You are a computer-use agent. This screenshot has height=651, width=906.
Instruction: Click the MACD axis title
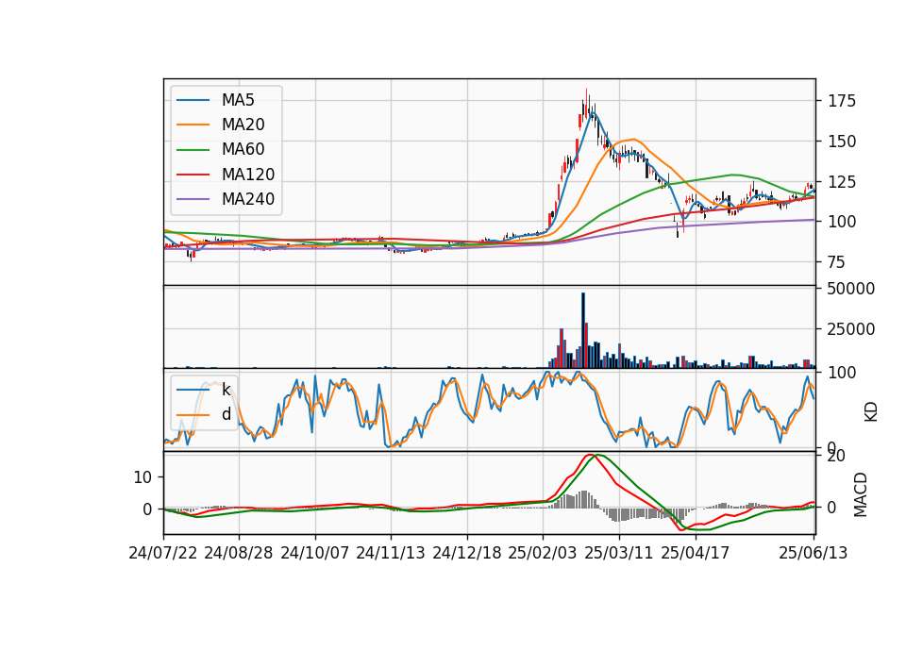(861, 494)
